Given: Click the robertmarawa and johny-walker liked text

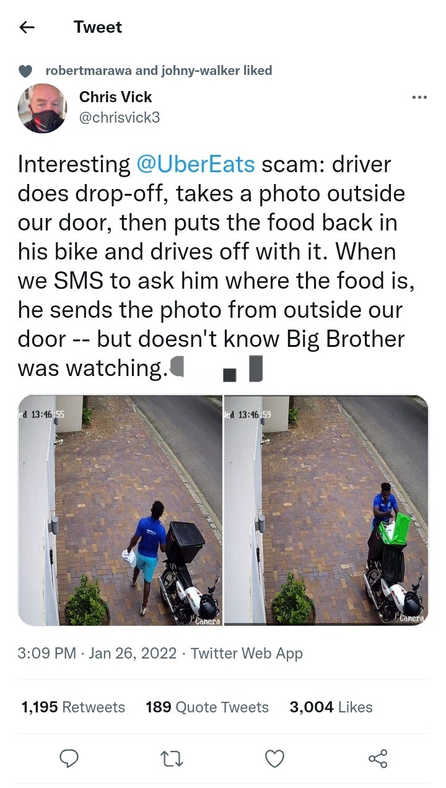Looking at the screenshot, I should (159, 71).
